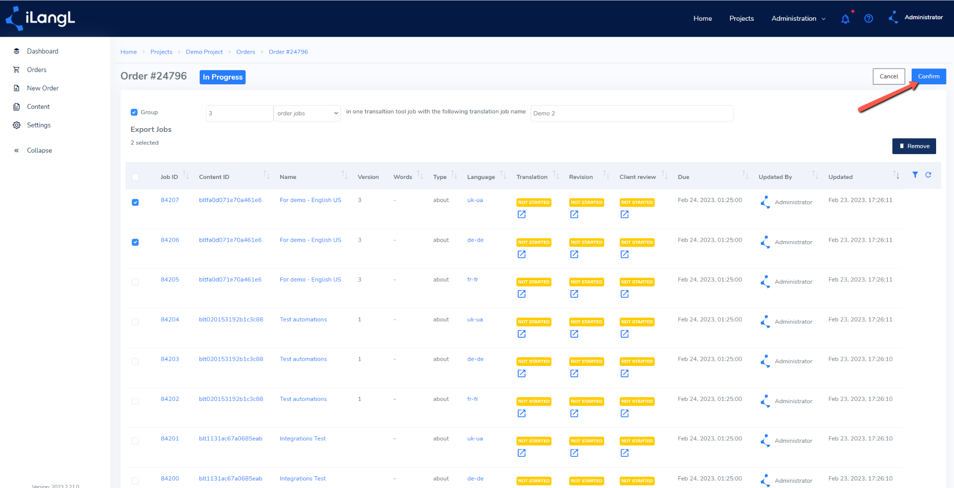Click the iLangL logo
The image size is (954, 488).
pyautogui.click(x=40, y=18)
